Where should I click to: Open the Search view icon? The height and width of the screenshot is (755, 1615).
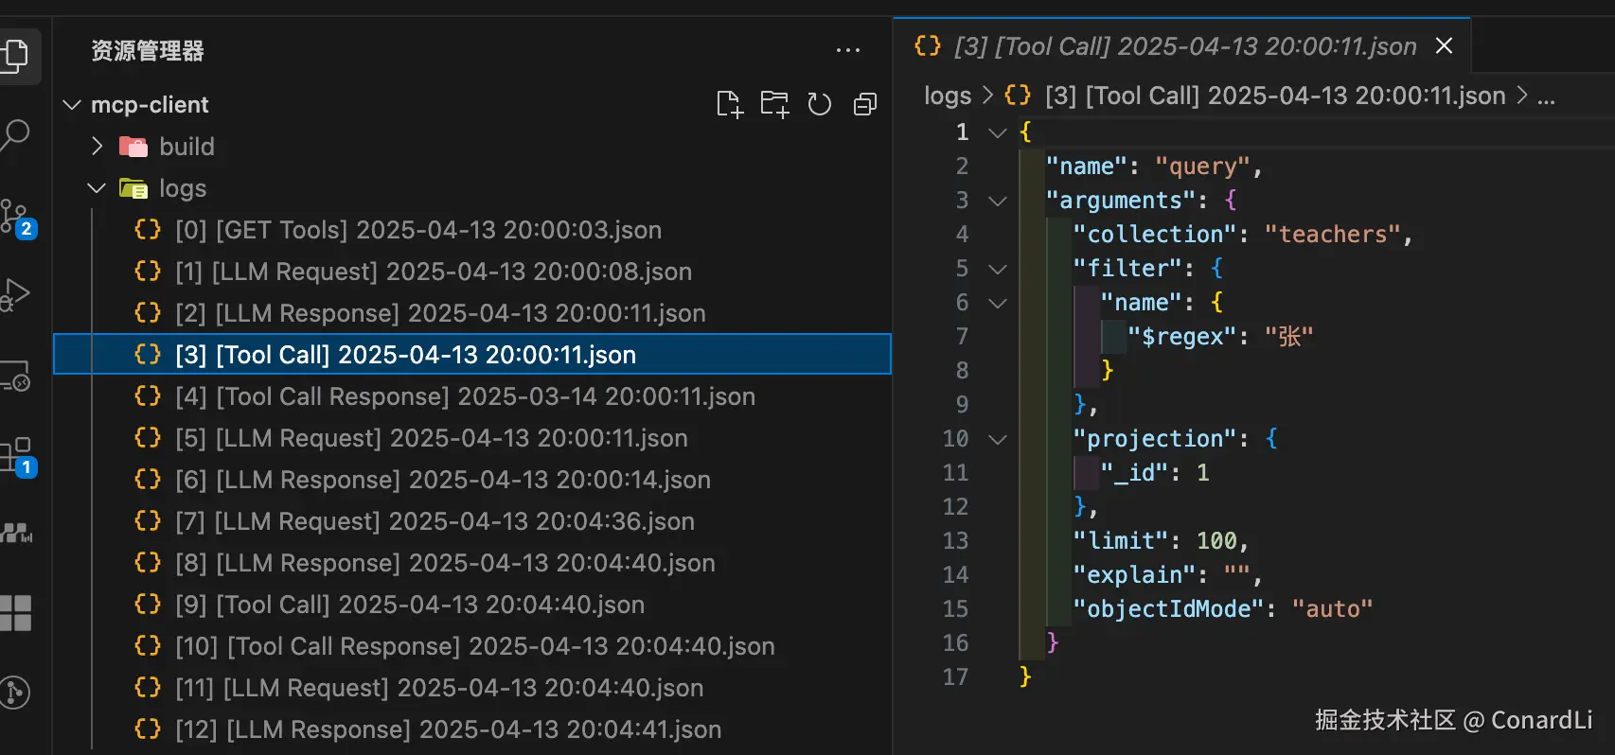pyautogui.click(x=15, y=135)
